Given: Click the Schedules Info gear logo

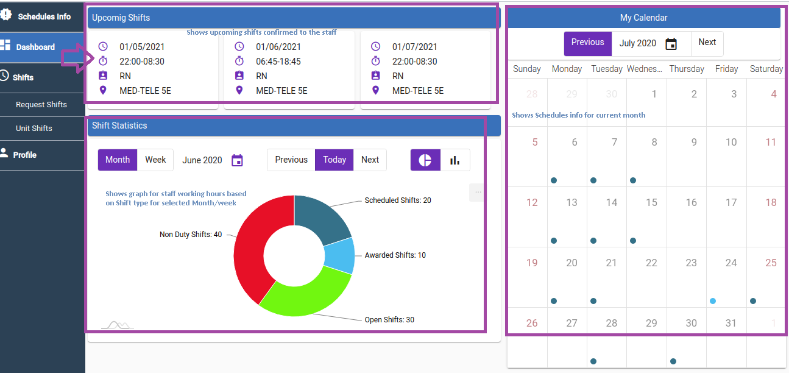Looking at the screenshot, I should [x=6, y=15].
